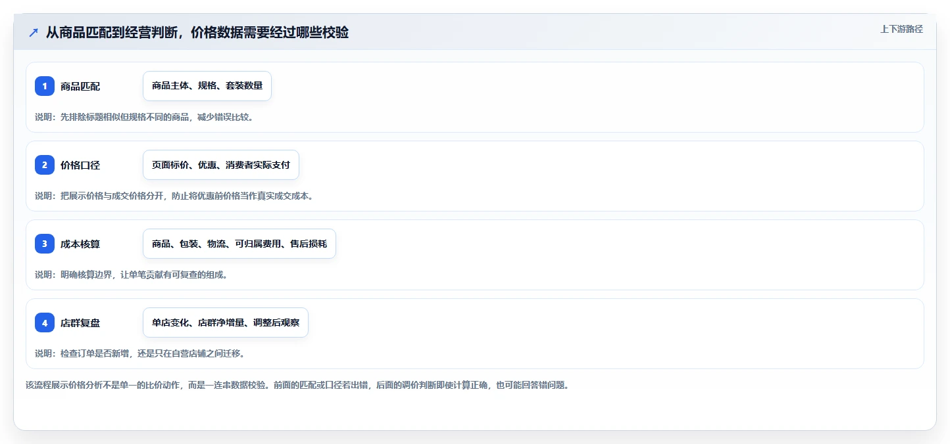
Task: Click the 价格口径 step title
Action: click(80, 165)
